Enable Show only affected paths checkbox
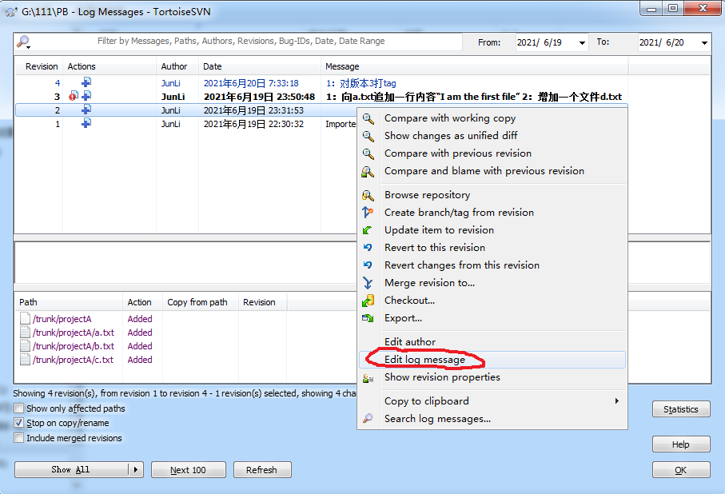Image resolution: width=725 pixels, height=494 pixels. [19, 408]
